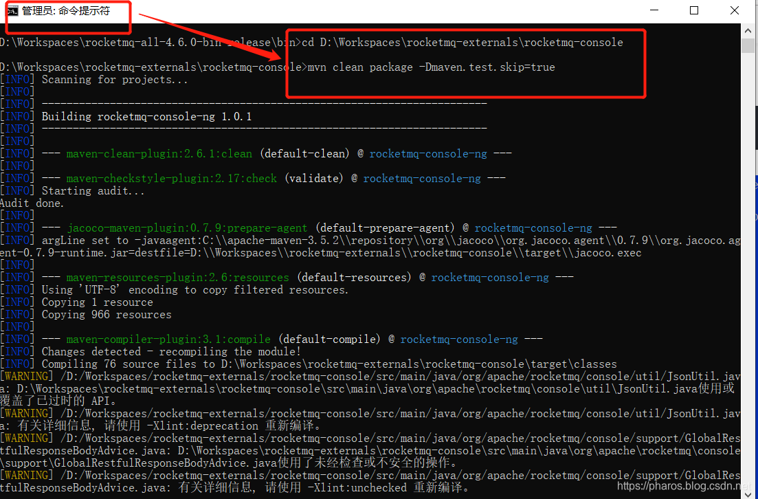758x499 pixels.
Task: Click the scrollbar up arrow
Action: click(x=748, y=30)
